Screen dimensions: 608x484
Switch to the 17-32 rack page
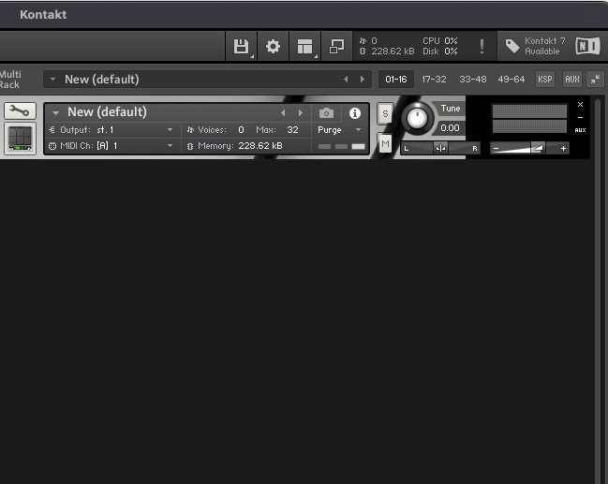click(x=434, y=80)
